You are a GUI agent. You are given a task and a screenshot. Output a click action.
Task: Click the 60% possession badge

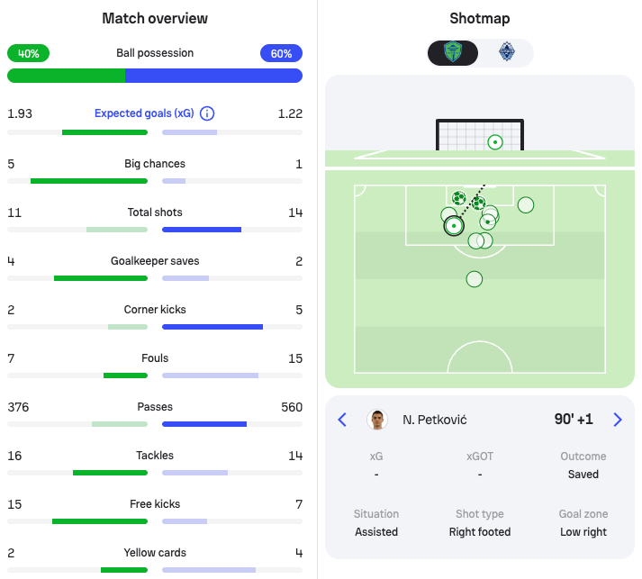[281, 53]
